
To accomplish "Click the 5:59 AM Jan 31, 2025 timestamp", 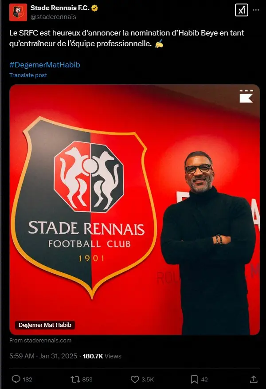I will tap(43, 356).
